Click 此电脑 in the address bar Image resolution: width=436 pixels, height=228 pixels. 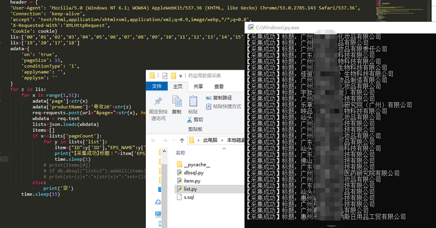coord(210,140)
